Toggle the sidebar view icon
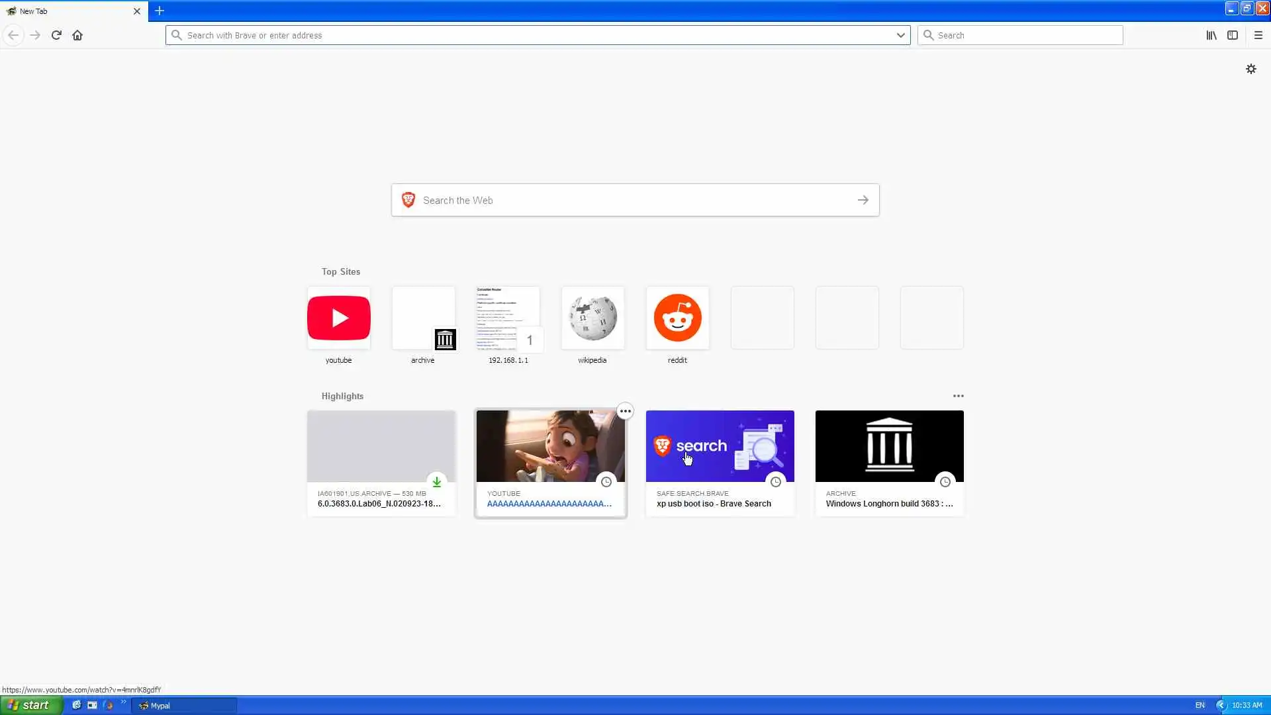The height and width of the screenshot is (715, 1271). pyautogui.click(x=1232, y=35)
